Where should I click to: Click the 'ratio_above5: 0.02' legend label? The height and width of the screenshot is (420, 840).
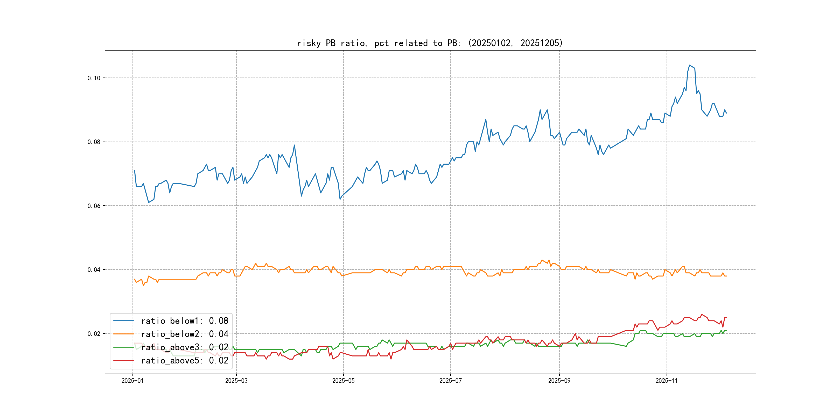coord(185,360)
